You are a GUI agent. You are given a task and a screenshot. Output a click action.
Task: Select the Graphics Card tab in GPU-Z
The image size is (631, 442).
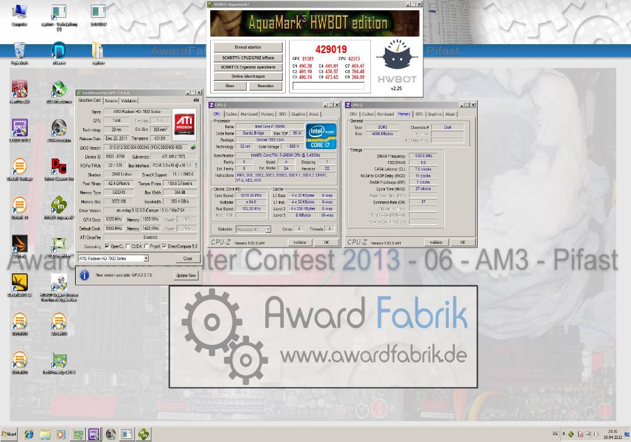pyautogui.click(x=90, y=100)
